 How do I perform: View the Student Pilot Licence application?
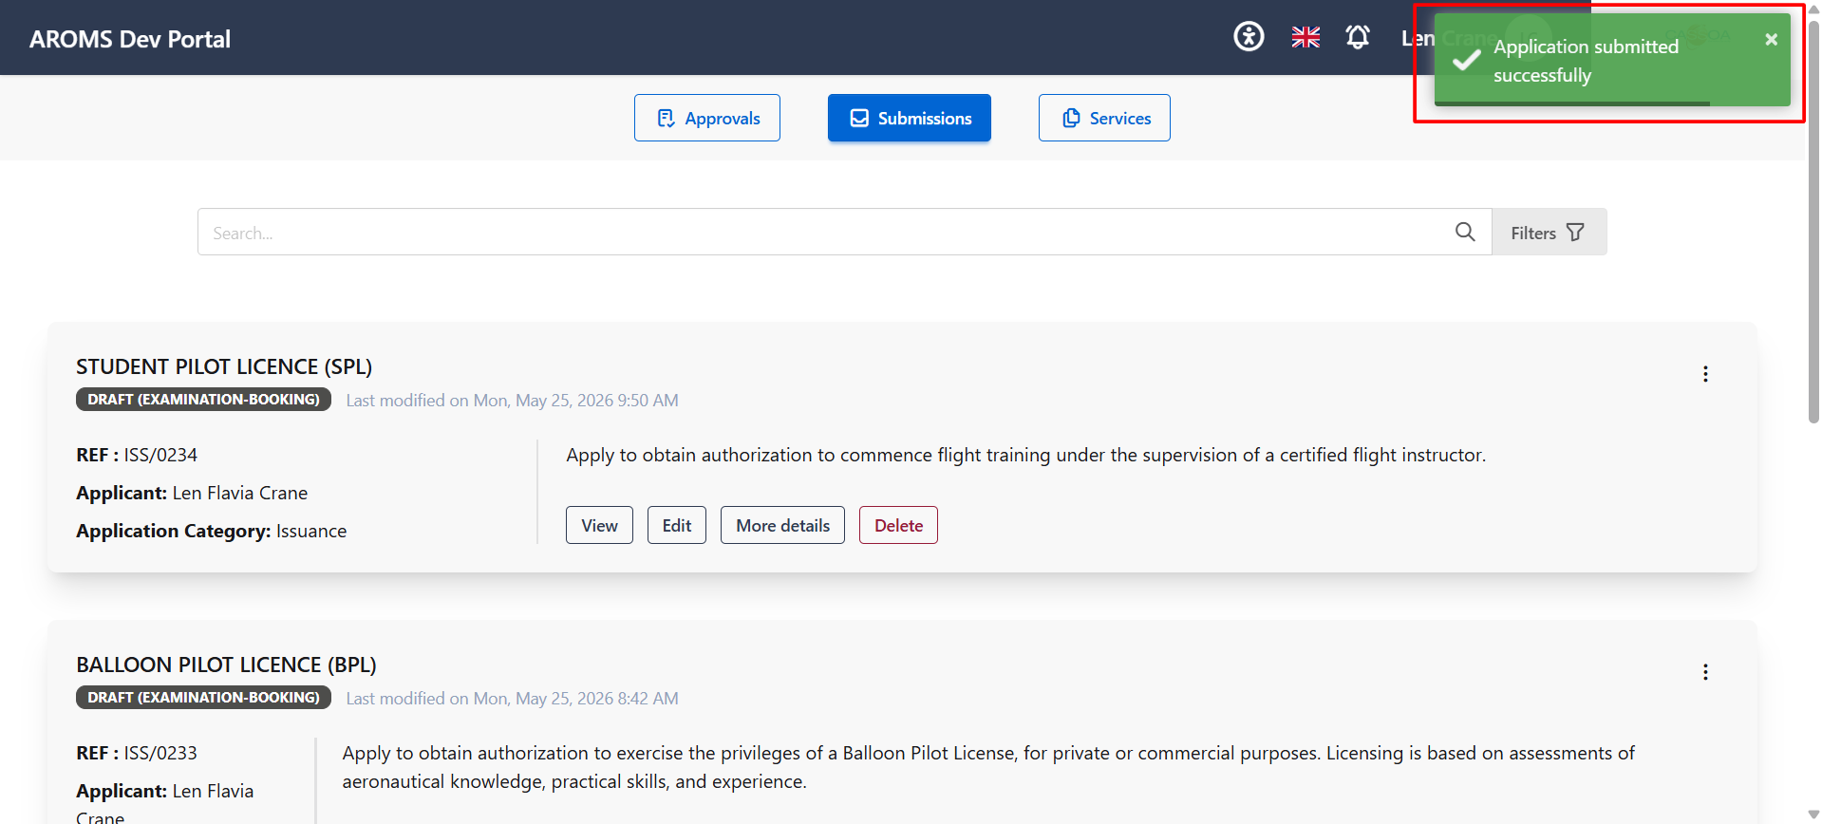(599, 525)
